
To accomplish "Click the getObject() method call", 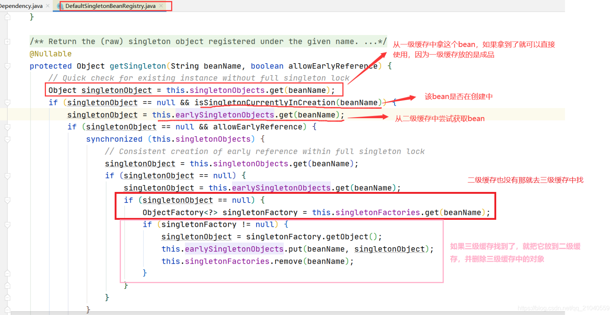I will tap(351, 236).
